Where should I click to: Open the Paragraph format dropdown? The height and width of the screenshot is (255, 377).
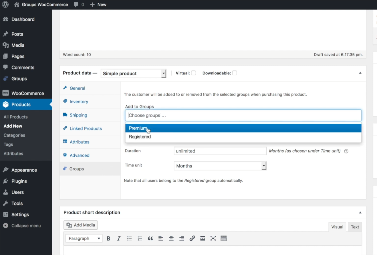[84, 238]
